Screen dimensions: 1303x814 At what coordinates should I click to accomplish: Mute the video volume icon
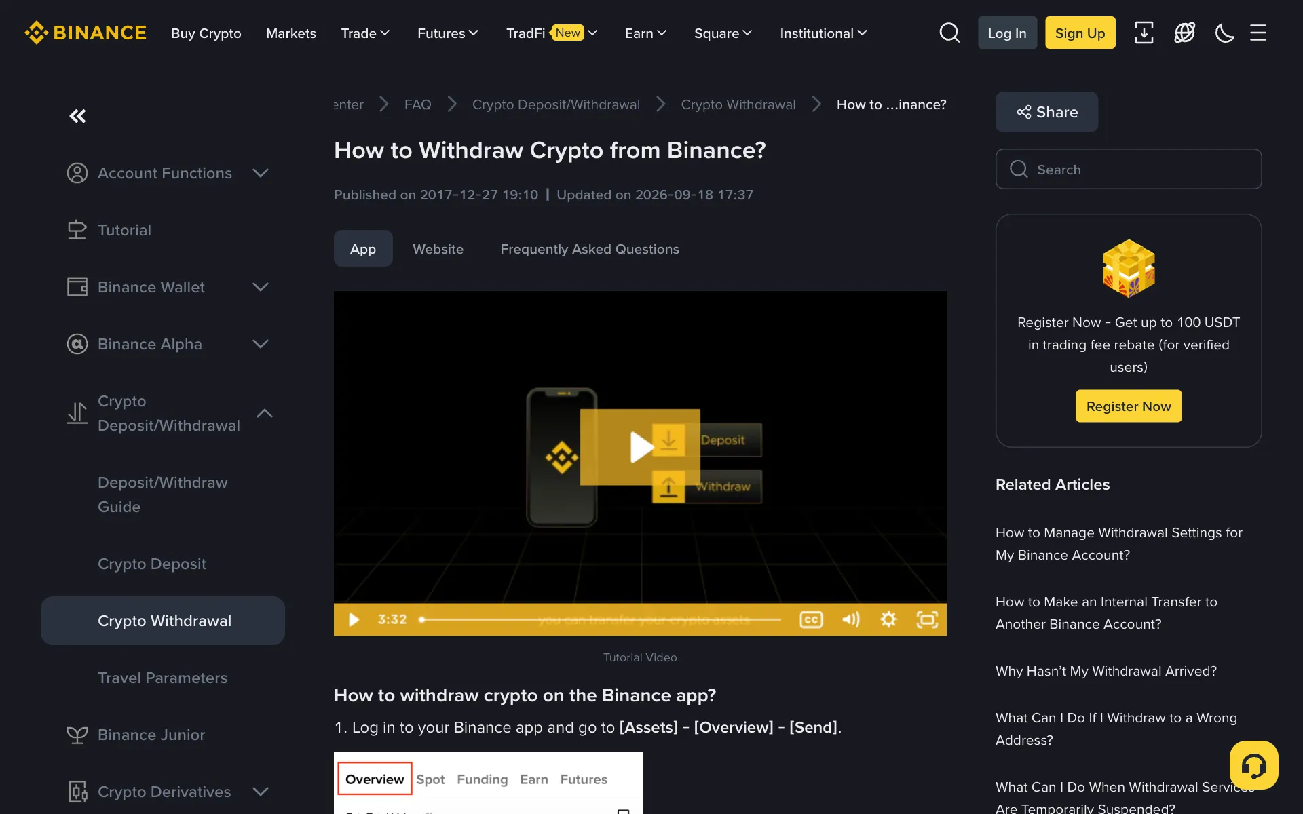coord(850,619)
